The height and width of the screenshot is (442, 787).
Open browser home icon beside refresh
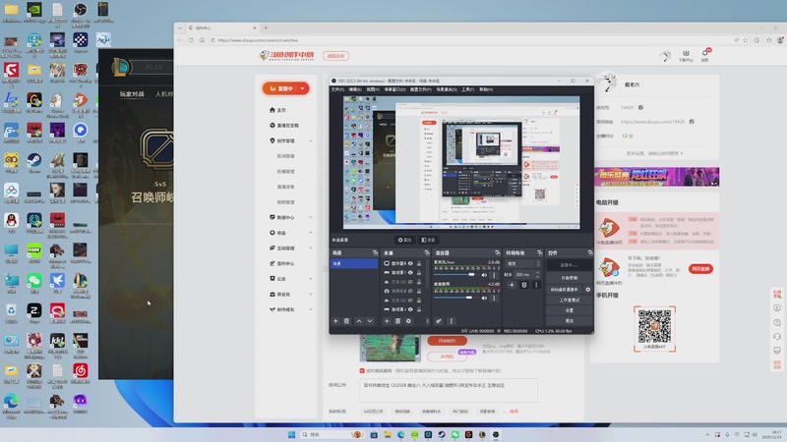point(202,40)
